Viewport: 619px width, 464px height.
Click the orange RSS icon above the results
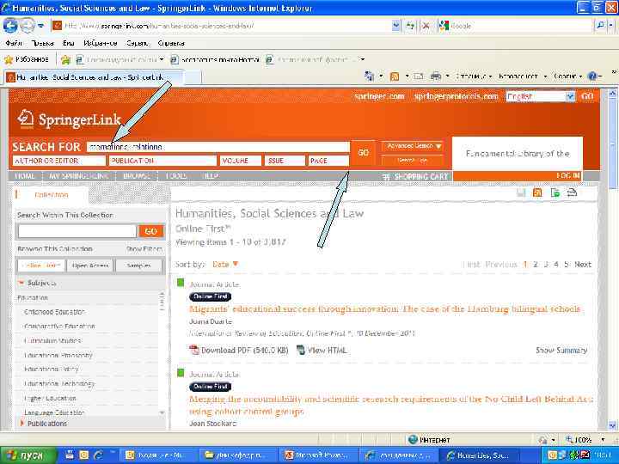tap(537, 192)
